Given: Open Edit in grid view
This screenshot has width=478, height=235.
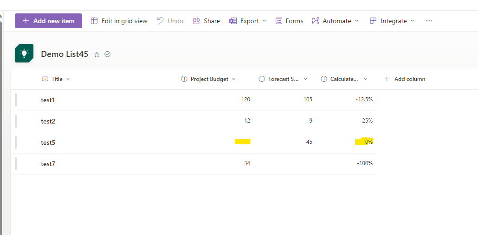Looking at the screenshot, I should coord(119,21).
